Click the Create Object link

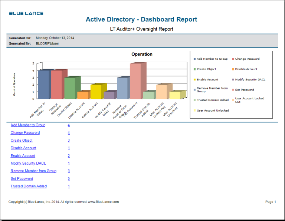click(x=22, y=141)
